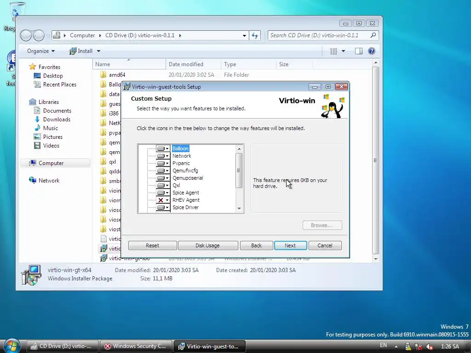Select Balloon in feature tree
471x353 pixels.
180,148
